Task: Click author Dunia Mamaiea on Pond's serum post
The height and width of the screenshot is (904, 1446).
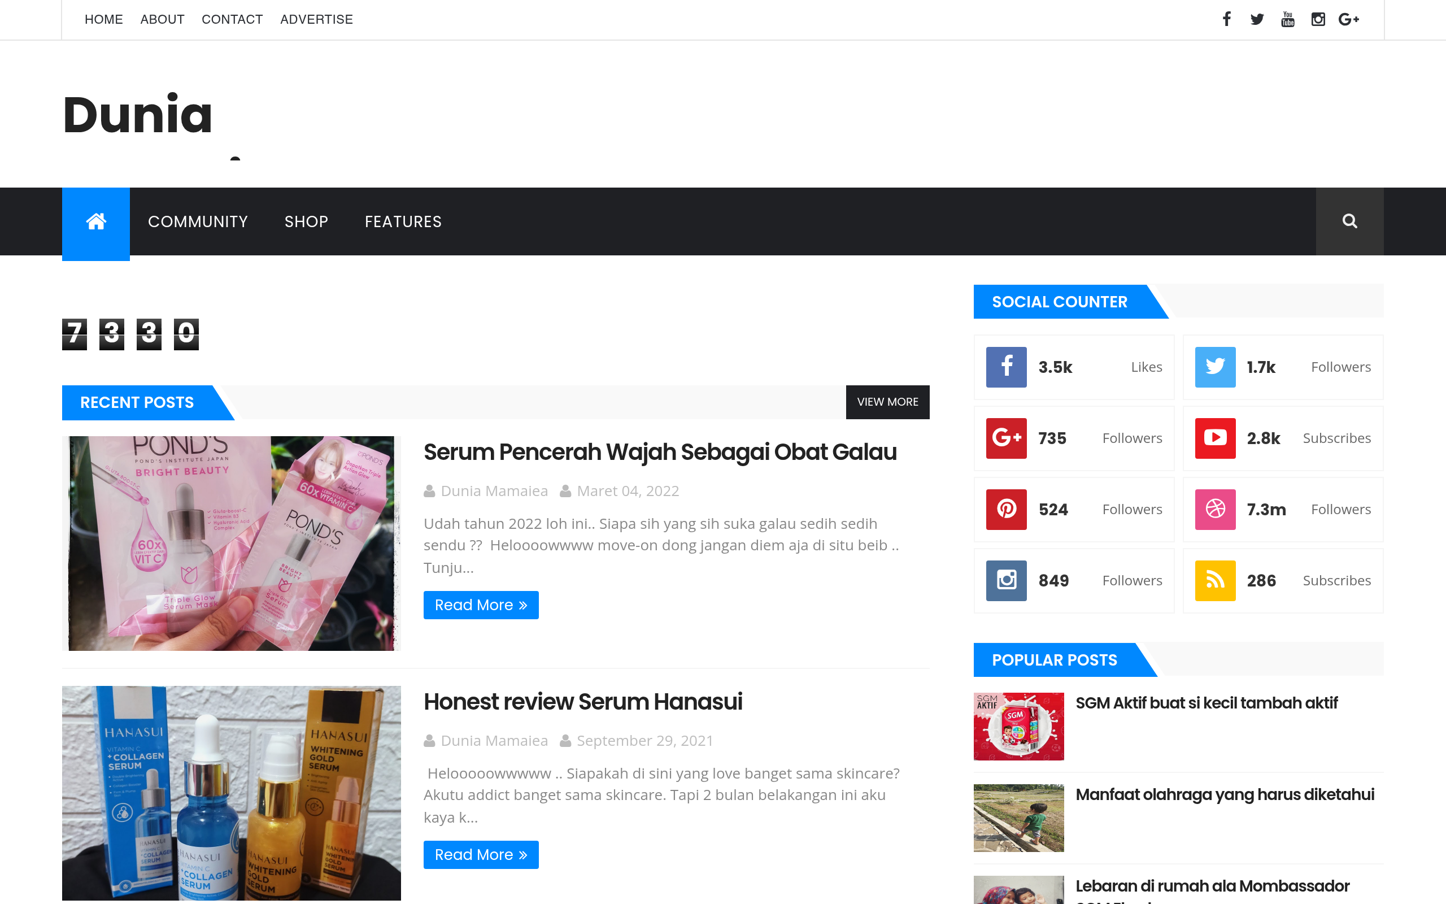Action: [494, 491]
